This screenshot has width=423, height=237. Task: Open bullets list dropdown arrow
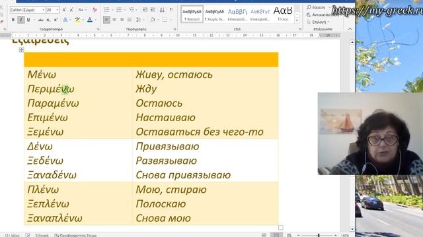(112, 10)
